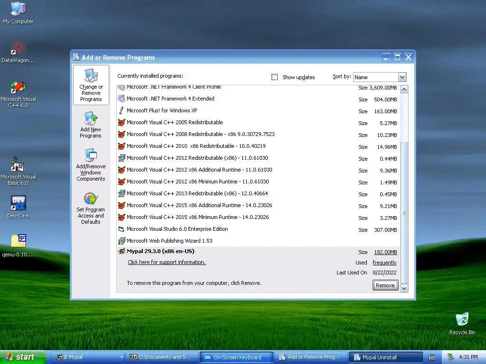Screen dimensions: 486x364
Task: Click the Add or Remove Programs title bar icon
Action: 76,57
